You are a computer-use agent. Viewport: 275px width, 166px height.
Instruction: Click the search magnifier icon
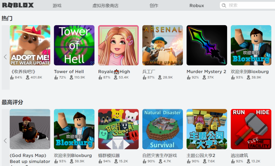(x=224, y=5)
